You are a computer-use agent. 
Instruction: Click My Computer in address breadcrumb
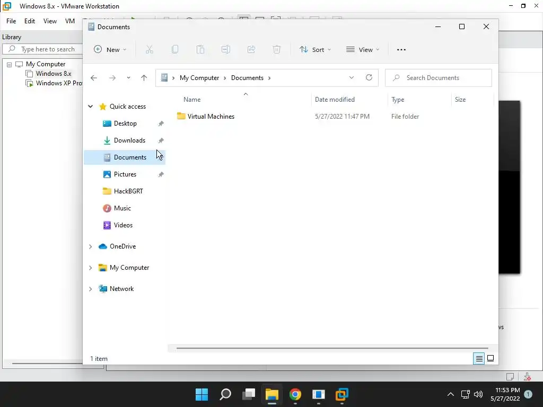(199, 78)
